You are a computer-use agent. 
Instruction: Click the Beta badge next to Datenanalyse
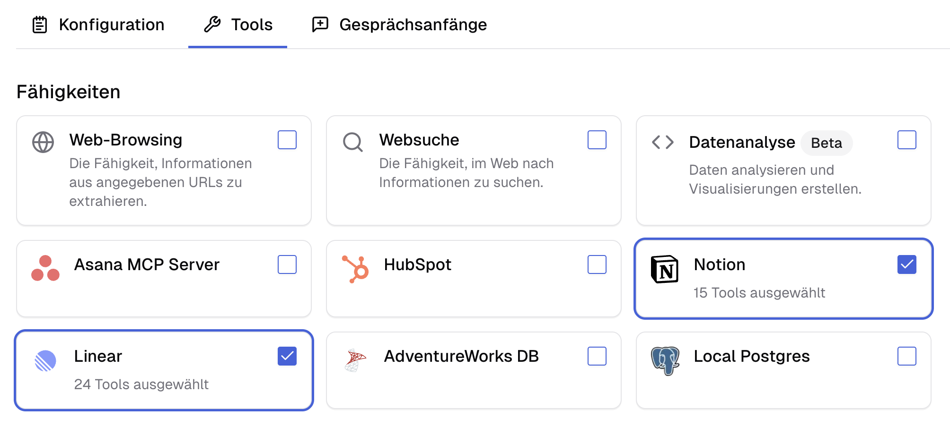(827, 143)
